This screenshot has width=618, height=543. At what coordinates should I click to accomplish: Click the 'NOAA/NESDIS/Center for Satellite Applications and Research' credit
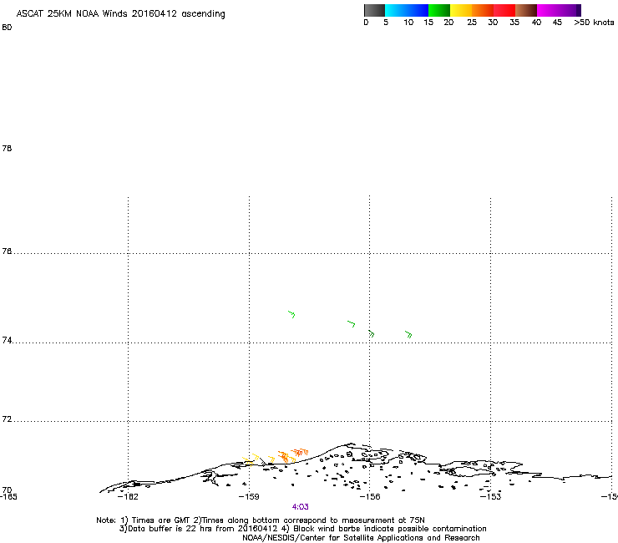point(361,538)
